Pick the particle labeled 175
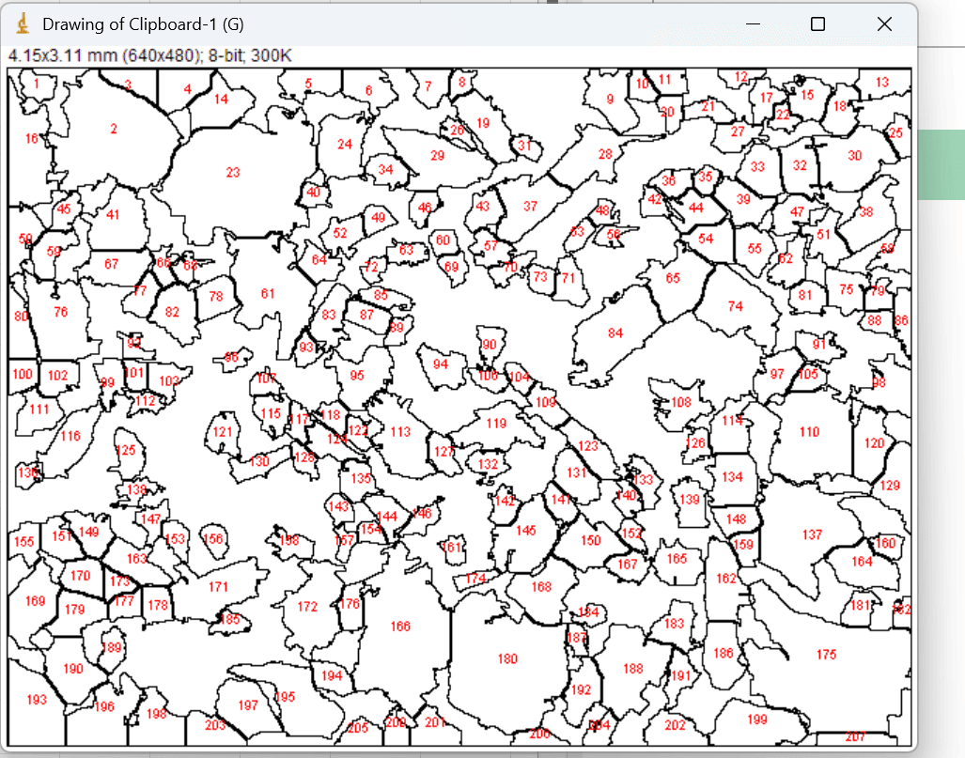This screenshot has height=758, width=965. (826, 655)
